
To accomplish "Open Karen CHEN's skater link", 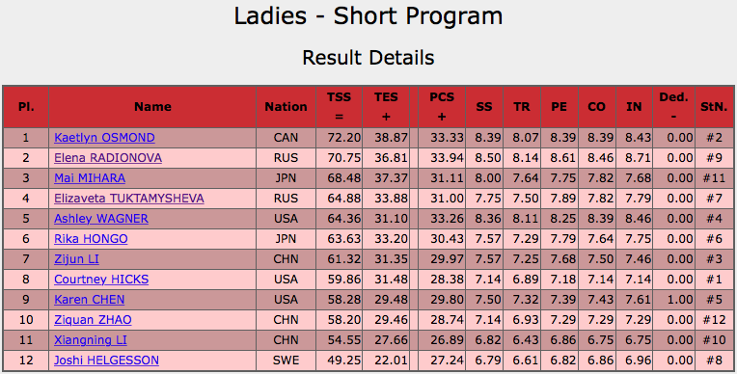I will [90, 299].
